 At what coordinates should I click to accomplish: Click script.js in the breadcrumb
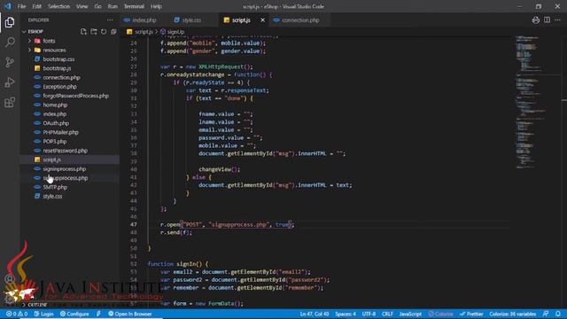[140, 32]
